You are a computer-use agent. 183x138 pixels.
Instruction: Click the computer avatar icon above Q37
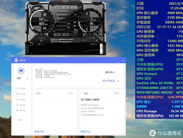(x=21, y=71)
